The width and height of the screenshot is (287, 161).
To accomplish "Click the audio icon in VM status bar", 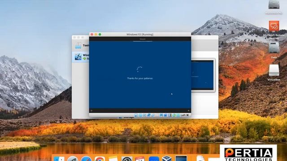I will [x=144, y=115].
